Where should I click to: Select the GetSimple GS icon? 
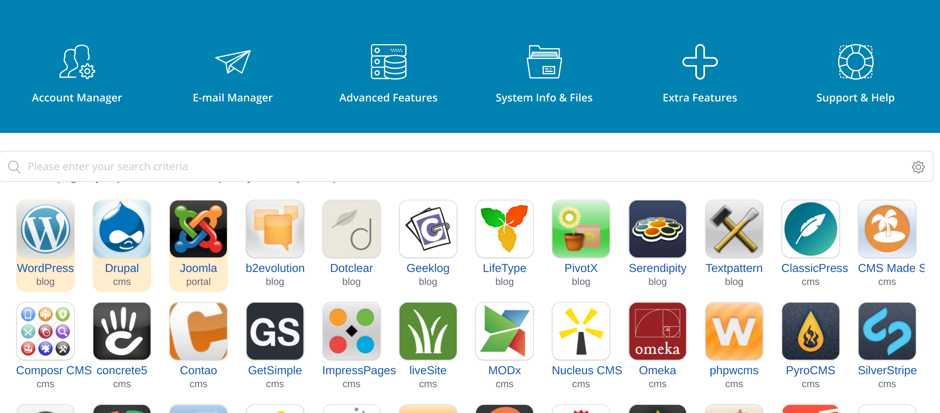point(275,331)
